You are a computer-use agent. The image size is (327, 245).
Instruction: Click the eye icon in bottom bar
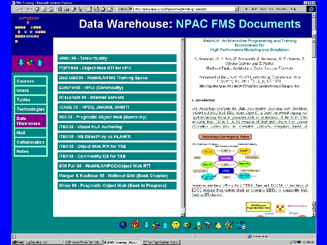(187, 225)
